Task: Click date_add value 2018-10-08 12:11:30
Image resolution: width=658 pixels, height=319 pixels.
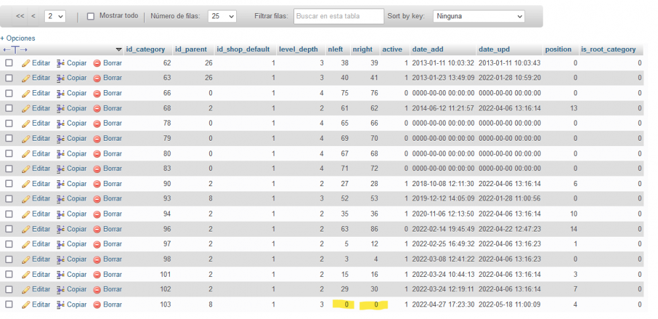Action: coord(443,184)
